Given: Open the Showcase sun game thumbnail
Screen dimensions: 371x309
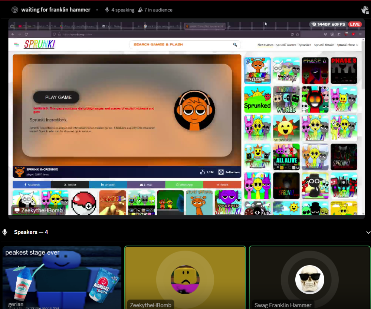Looking at the screenshot, I should 286,128.
